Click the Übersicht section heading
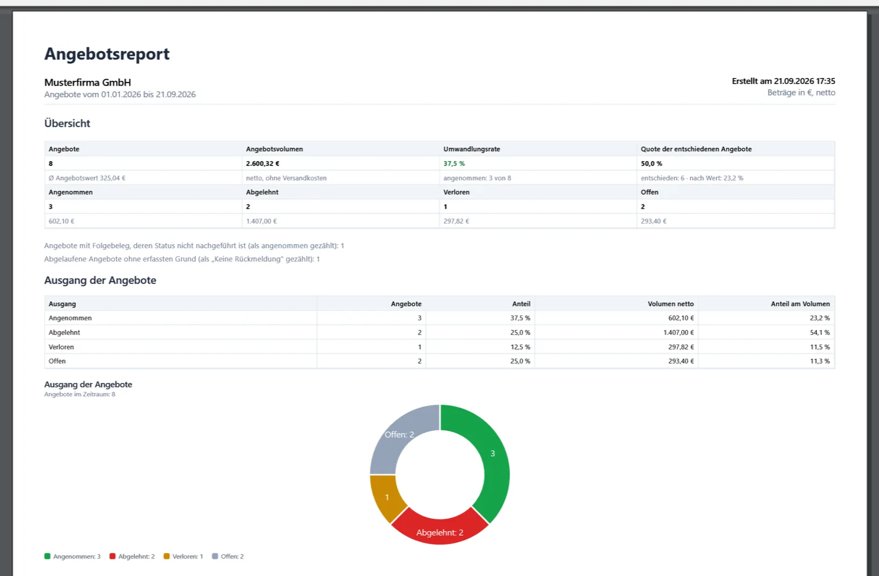Image resolution: width=879 pixels, height=576 pixels. (x=67, y=124)
